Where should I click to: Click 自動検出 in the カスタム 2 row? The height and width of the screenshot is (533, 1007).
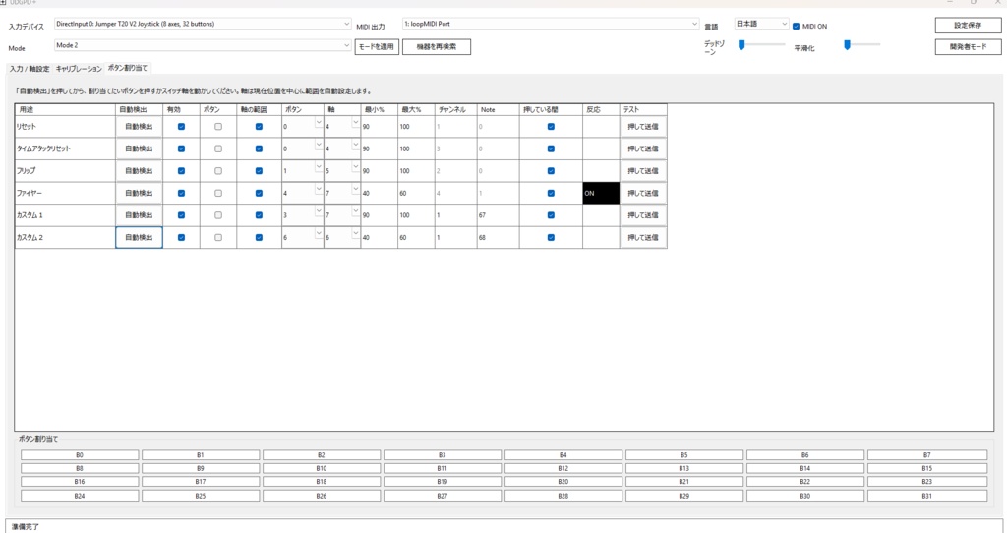139,238
